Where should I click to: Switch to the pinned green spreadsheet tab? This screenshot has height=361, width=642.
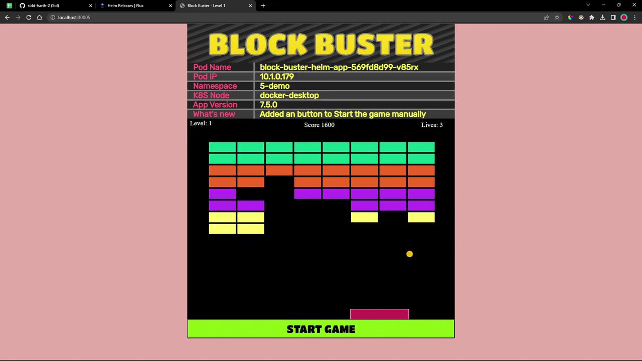pos(9,6)
